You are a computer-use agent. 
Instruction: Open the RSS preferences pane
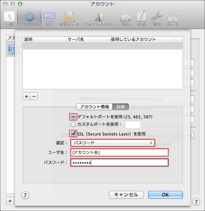click(x=49, y=19)
